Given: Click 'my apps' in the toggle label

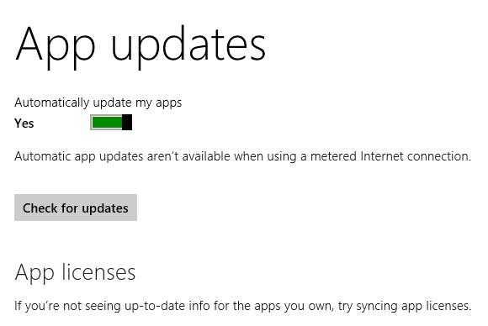Looking at the screenshot, I should pyautogui.click(x=158, y=103).
